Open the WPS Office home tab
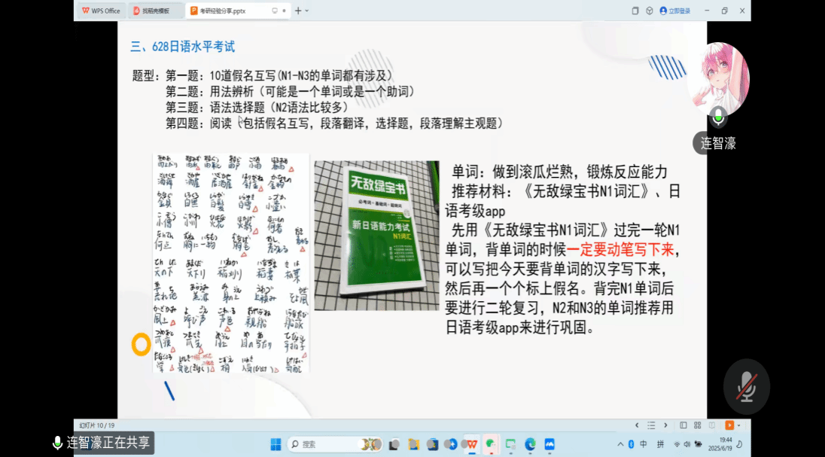825x457 pixels. [101, 11]
